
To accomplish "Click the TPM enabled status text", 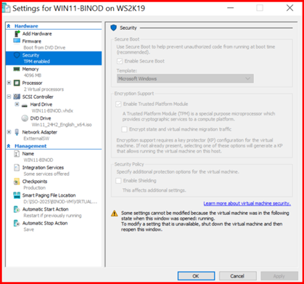I will point(36,62).
